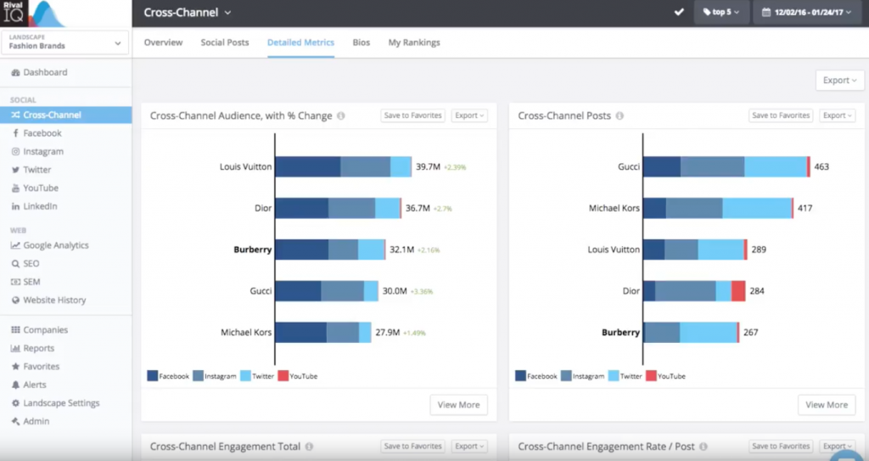Image resolution: width=869 pixels, height=461 pixels.
Task: Open Export dropdown on Cross-Channel Posts card
Action: tap(838, 115)
